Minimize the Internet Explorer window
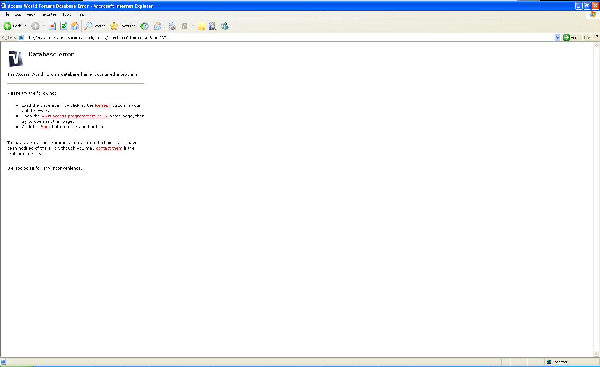 579,6
